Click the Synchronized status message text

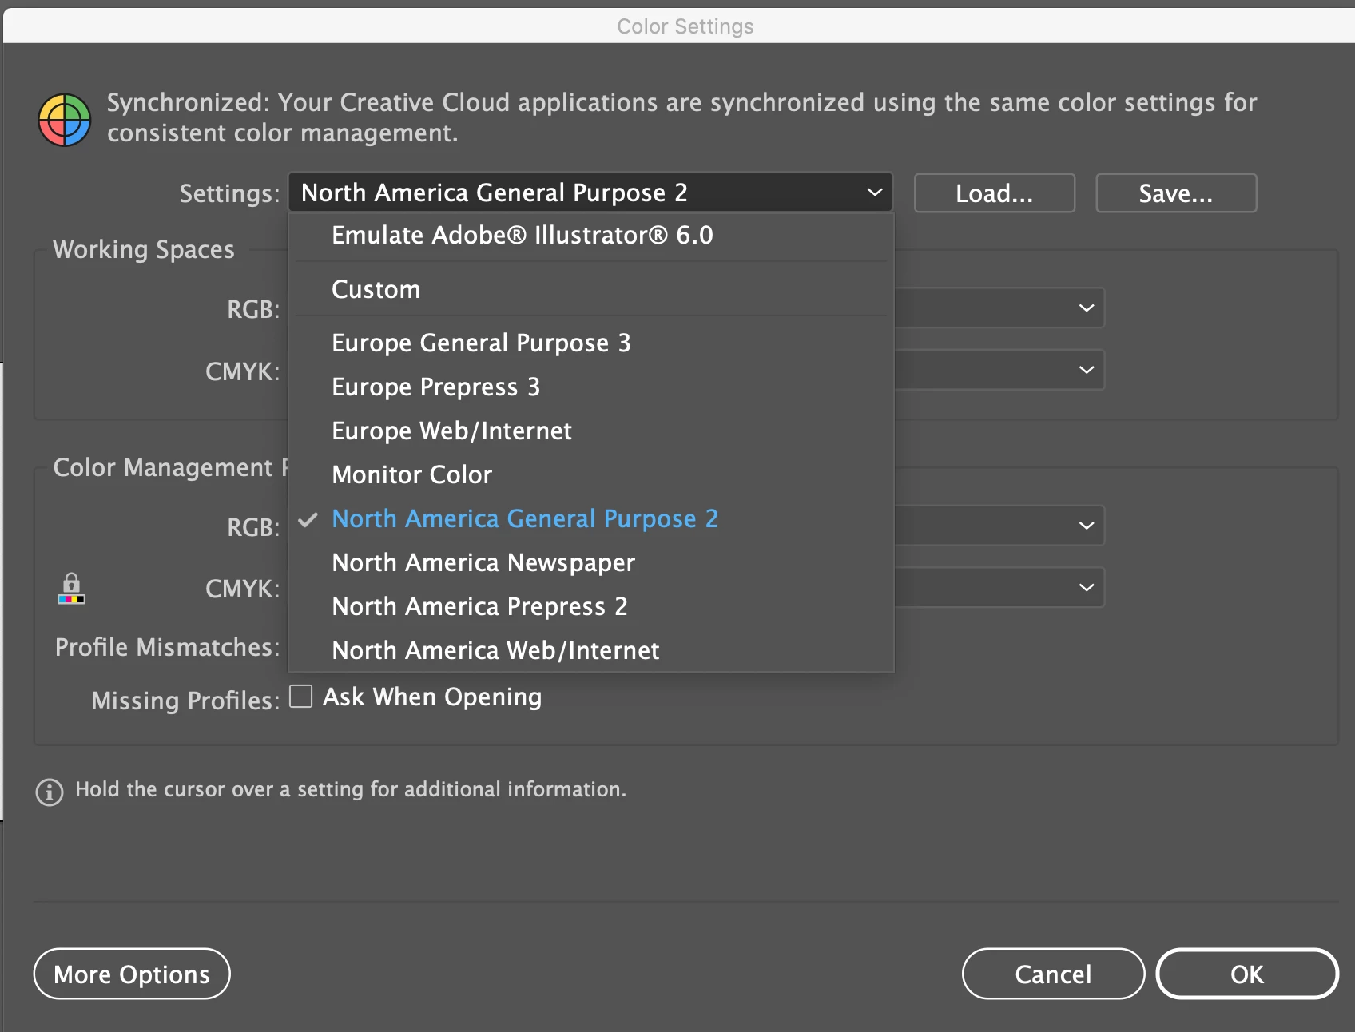[682, 117]
